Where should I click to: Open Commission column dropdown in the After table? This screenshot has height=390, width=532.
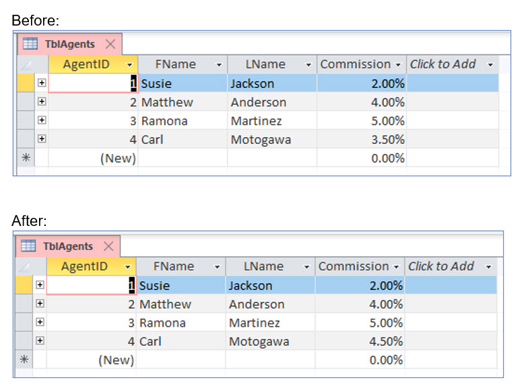coord(396,267)
